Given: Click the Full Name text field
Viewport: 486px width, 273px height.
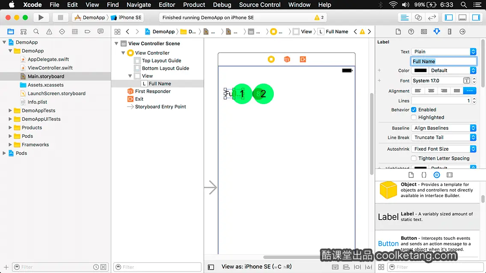Looking at the screenshot, I should [444, 61].
